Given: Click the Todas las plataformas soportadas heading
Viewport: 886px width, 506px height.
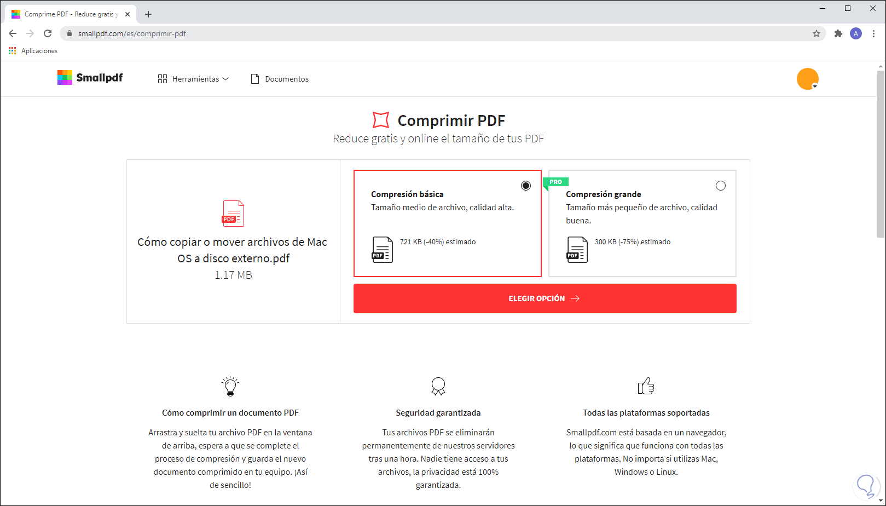Looking at the screenshot, I should point(646,413).
